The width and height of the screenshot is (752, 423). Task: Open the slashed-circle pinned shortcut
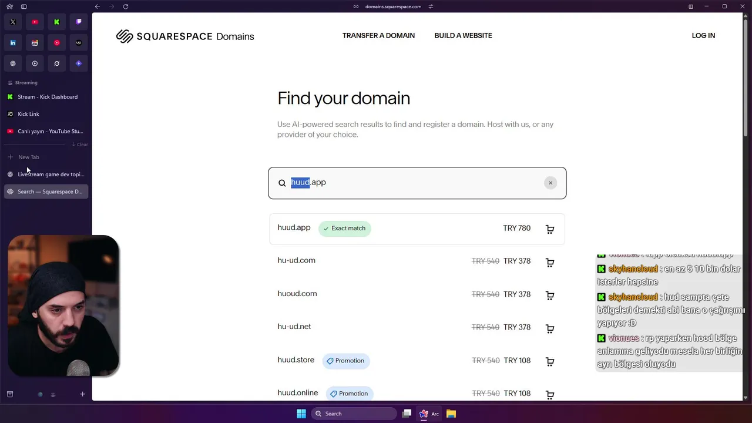point(56,63)
